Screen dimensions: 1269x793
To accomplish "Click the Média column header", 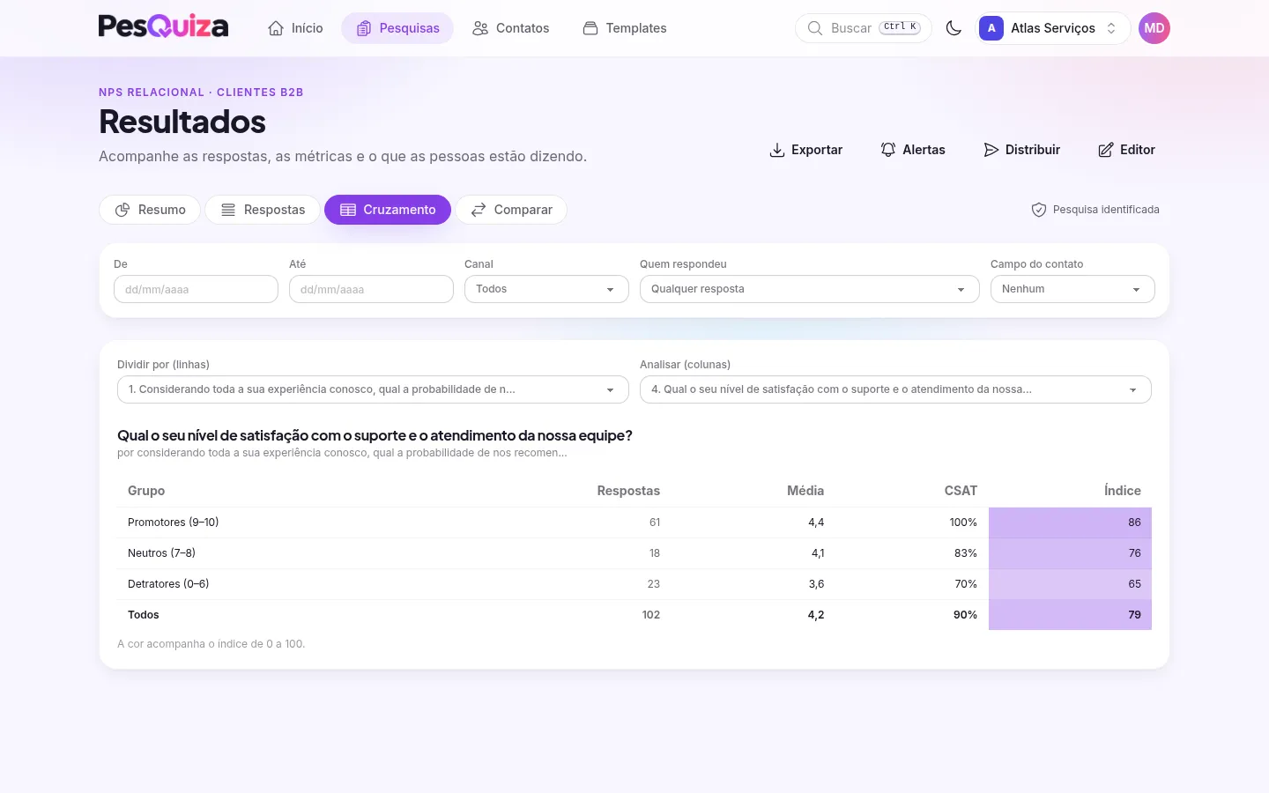I will 805,491.
